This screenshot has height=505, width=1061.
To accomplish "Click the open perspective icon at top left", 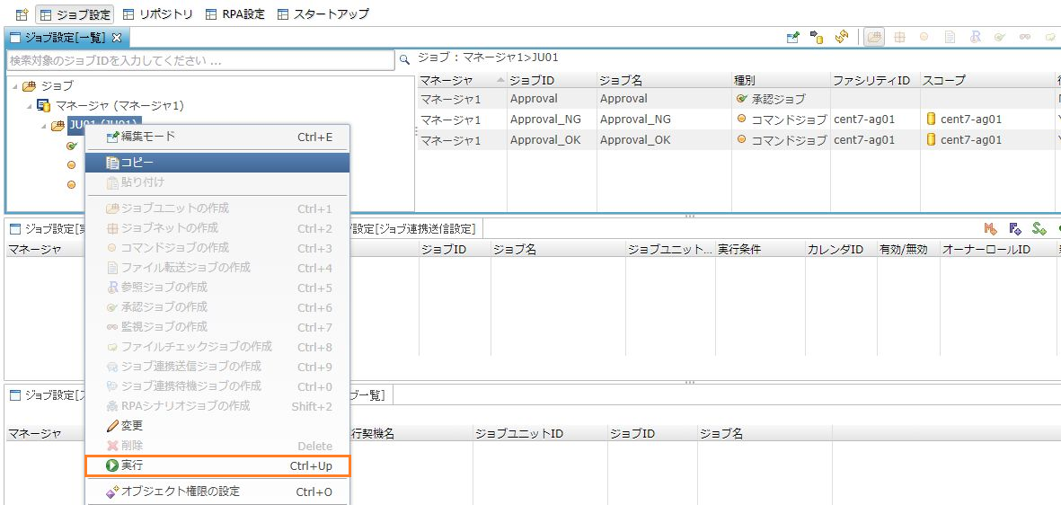I will click(x=21, y=14).
